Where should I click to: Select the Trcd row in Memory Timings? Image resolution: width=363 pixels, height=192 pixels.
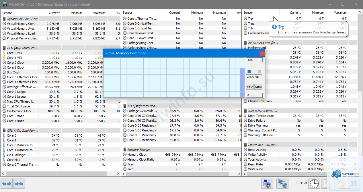tap(182, 169)
